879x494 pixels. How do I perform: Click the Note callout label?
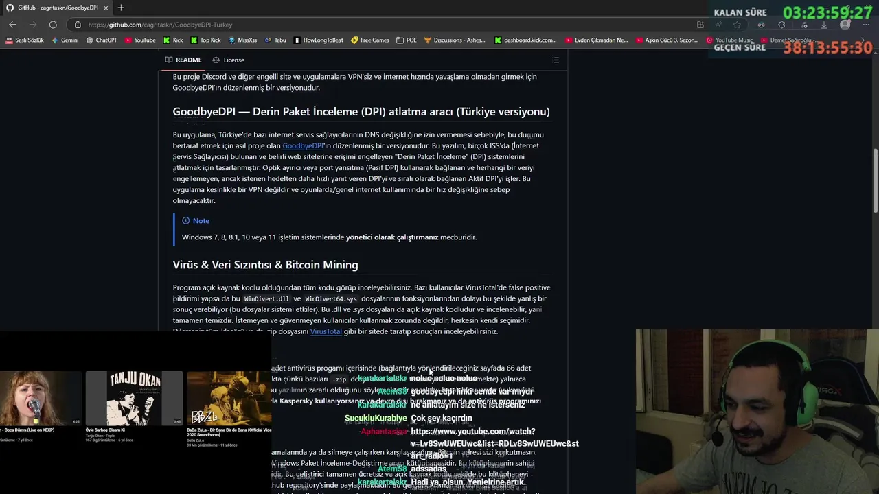point(196,220)
